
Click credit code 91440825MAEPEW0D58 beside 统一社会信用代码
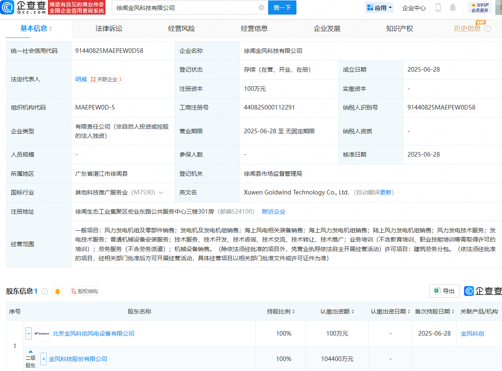point(109,51)
